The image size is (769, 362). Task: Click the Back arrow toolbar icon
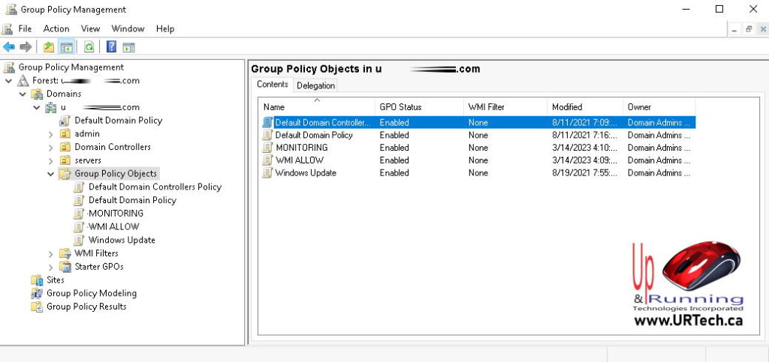(9, 47)
